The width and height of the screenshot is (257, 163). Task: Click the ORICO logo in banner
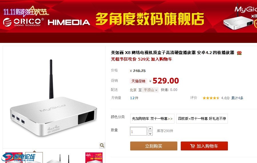(23, 22)
